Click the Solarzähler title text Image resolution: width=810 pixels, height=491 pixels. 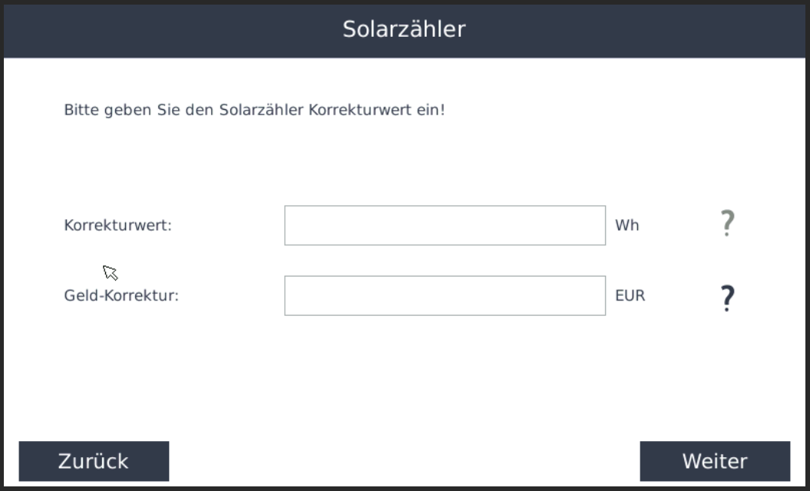click(404, 29)
